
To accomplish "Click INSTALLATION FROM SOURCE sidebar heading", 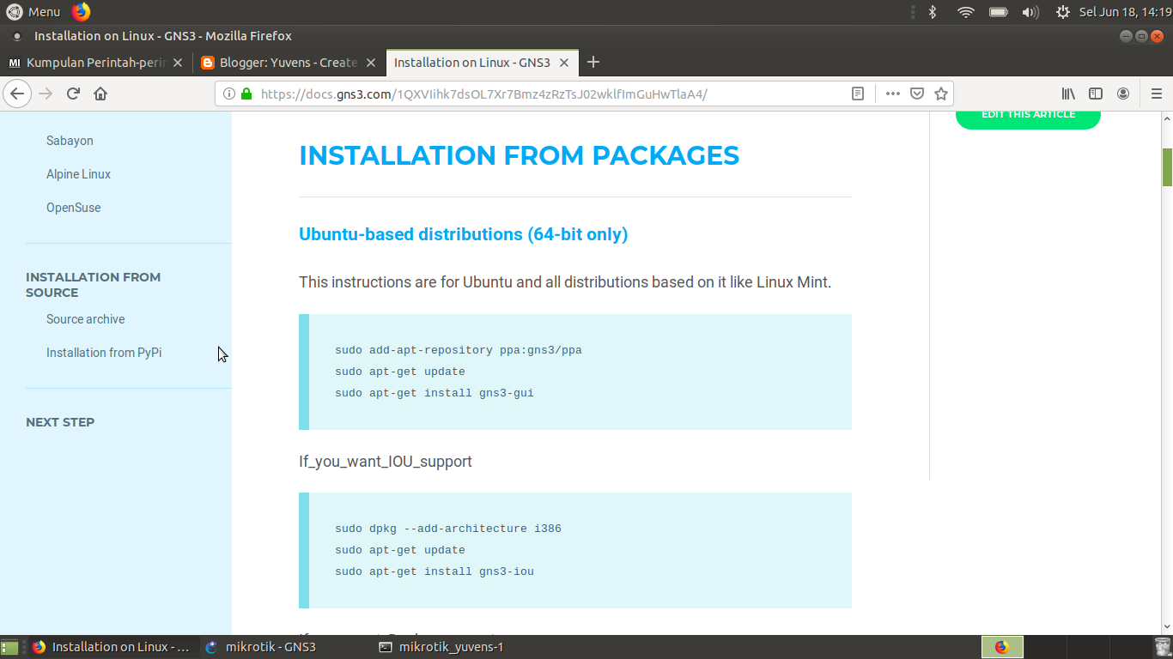I will 93,285.
